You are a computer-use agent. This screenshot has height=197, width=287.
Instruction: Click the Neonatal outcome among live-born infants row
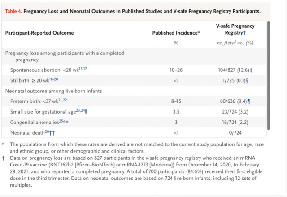tap(134, 91)
